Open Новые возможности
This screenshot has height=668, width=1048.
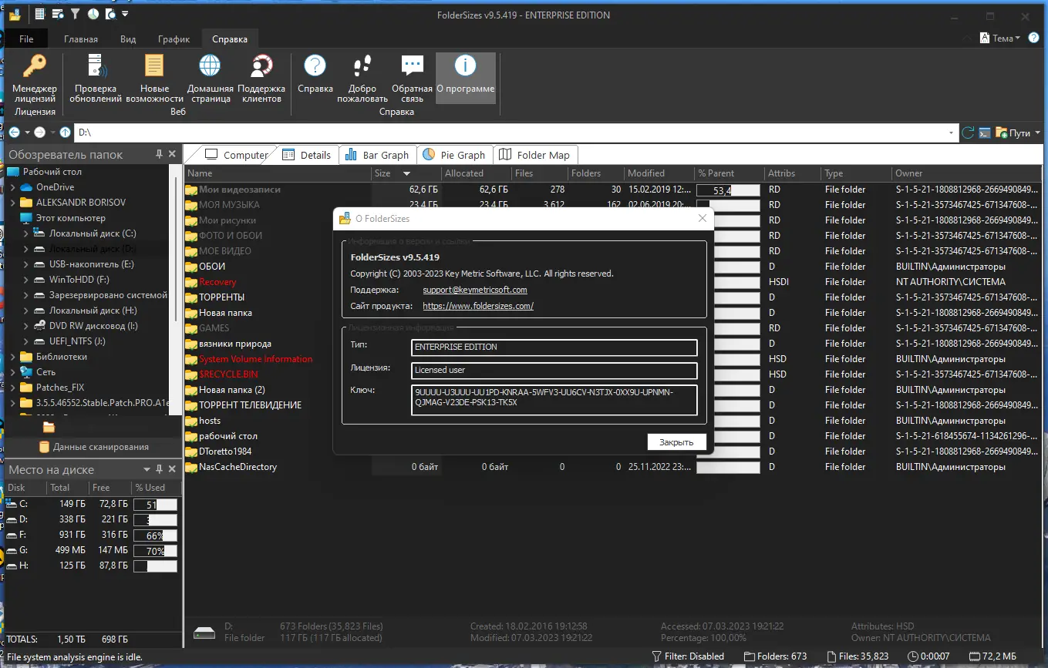pos(153,77)
